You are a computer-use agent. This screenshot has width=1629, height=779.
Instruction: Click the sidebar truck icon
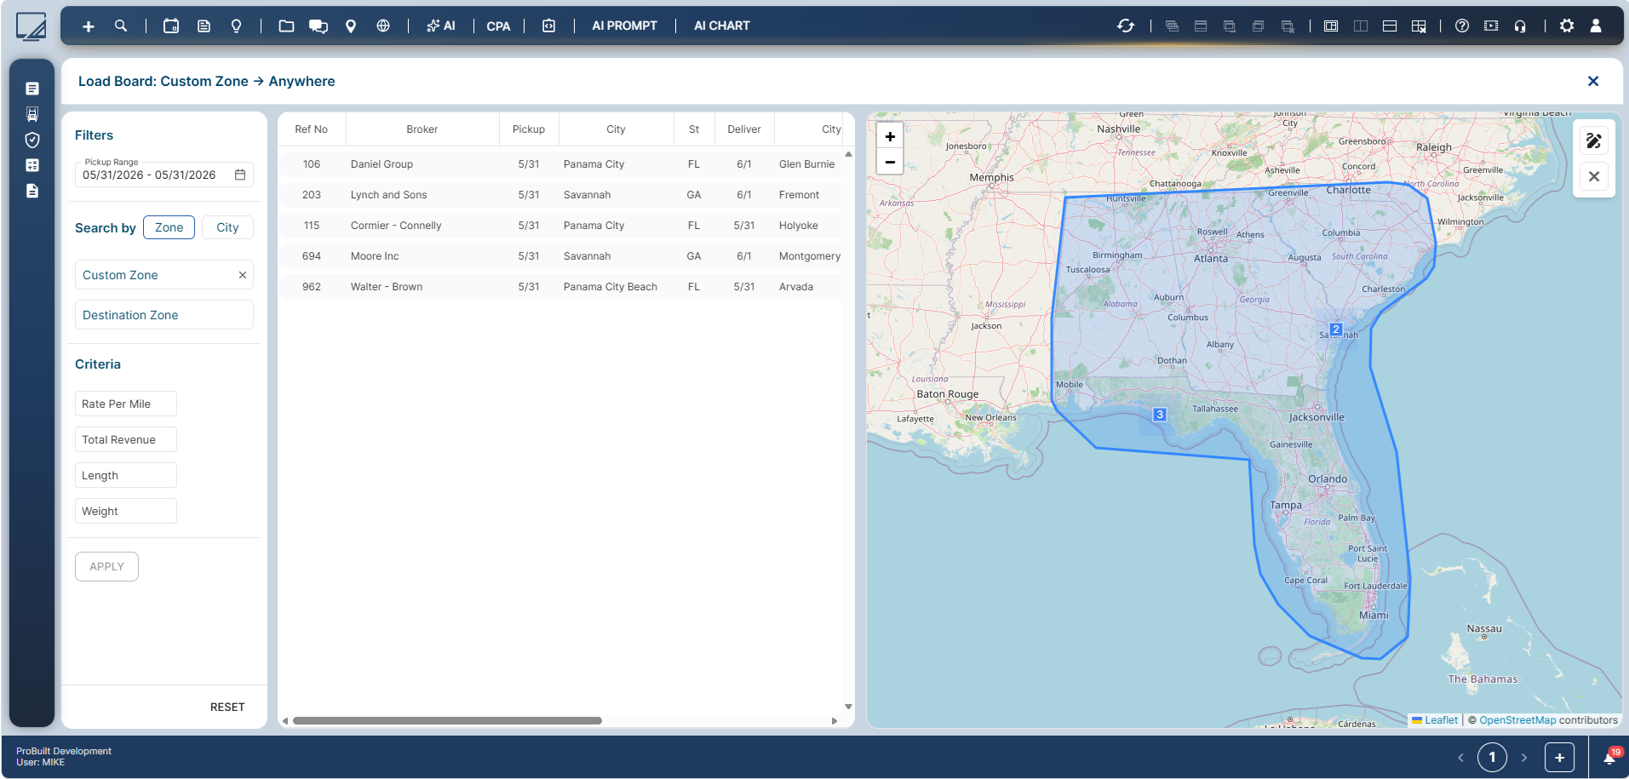(x=32, y=114)
